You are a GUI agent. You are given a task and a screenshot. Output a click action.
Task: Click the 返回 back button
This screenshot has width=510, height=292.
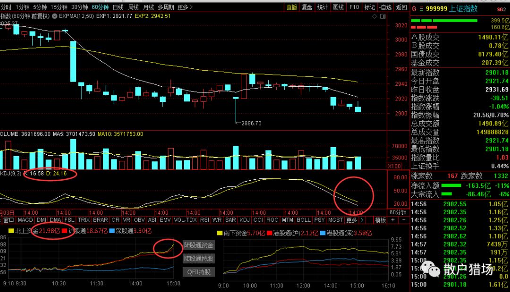pos(401,7)
